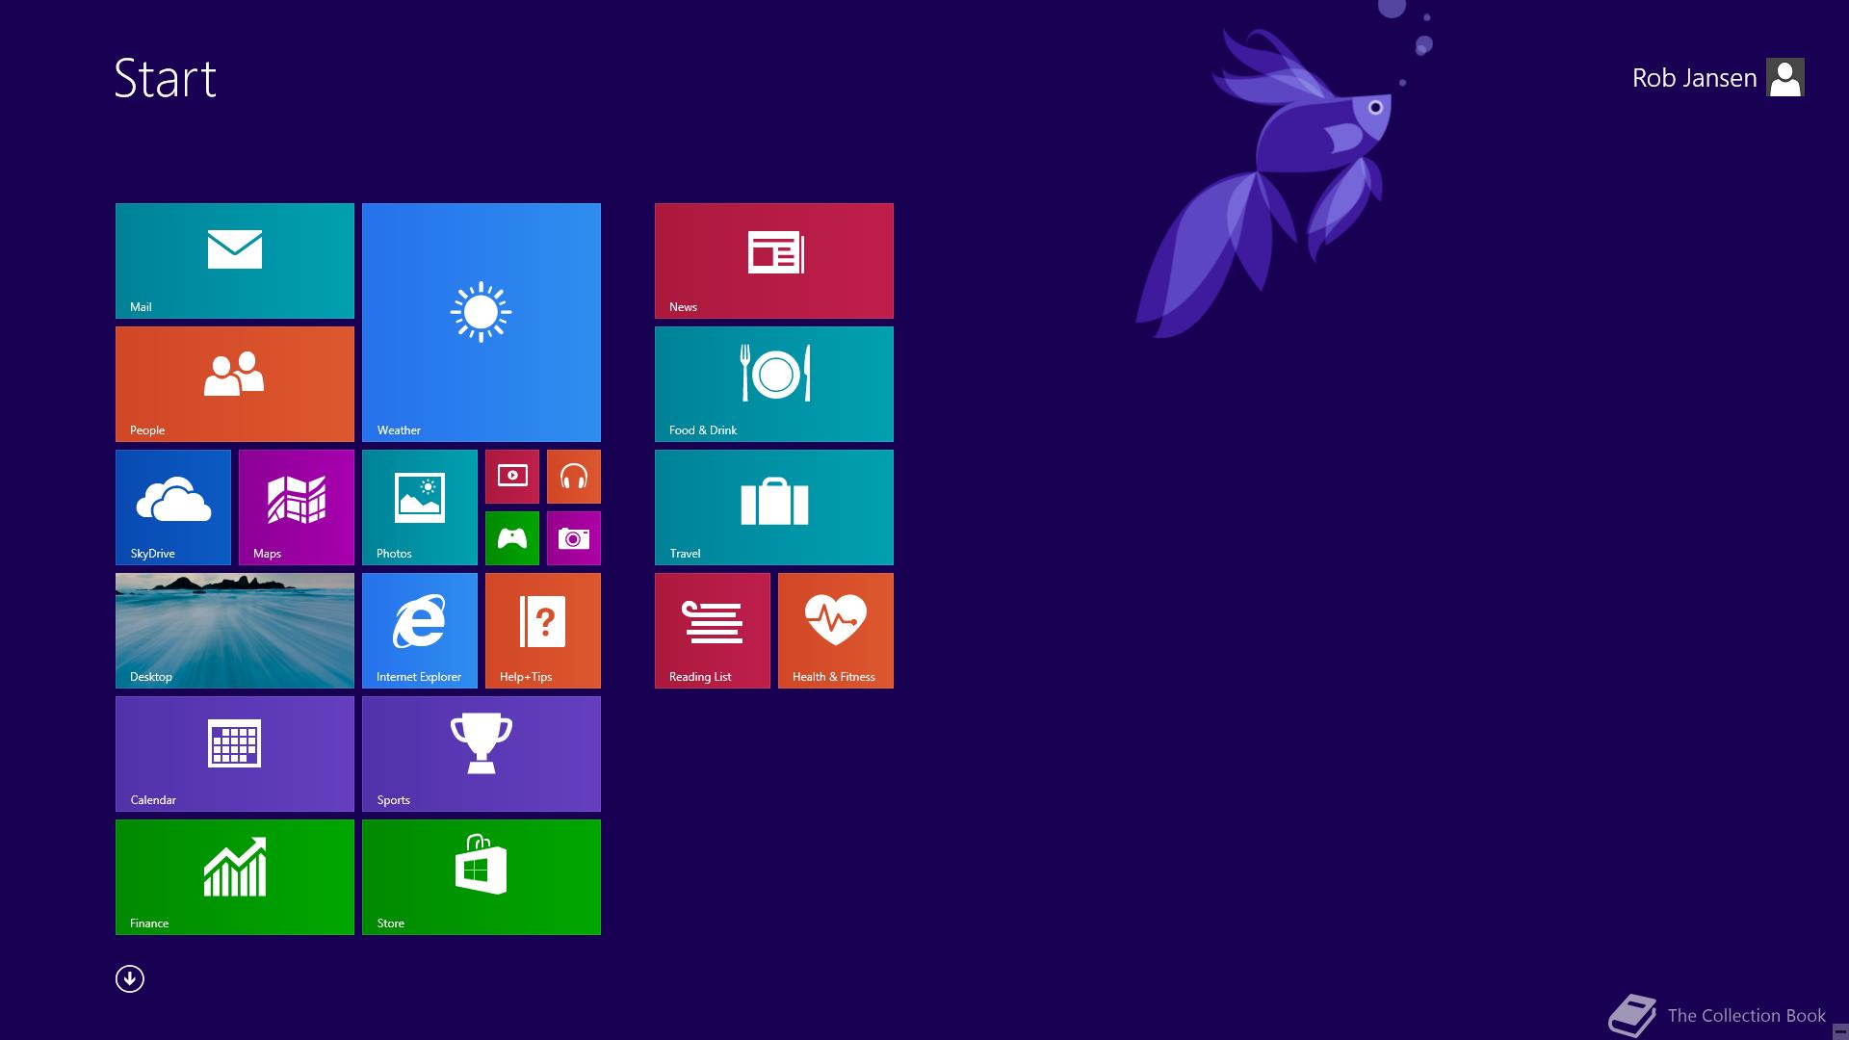Image resolution: width=1849 pixels, height=1040 pixels.
Task: Open the Maps tile
Action: click(x=297, y=507)
